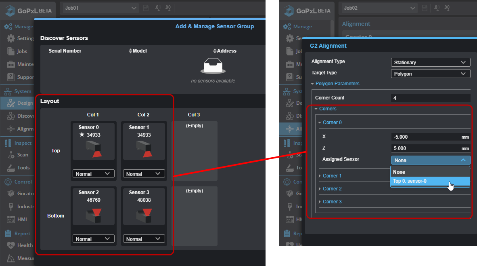Viewport: 477px width, 266px height.
Task: Click the Corner Count input field
Action: (430, 98)
